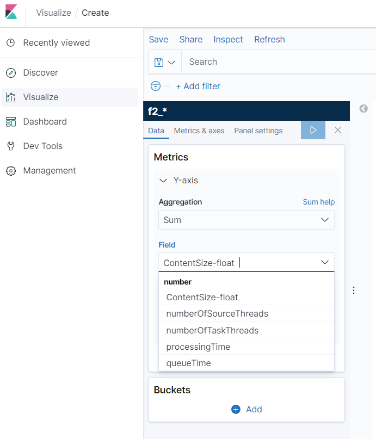Viewport: 376px width, 439px height.
Task: Click the Management gear icon
Action: (11, 170)
